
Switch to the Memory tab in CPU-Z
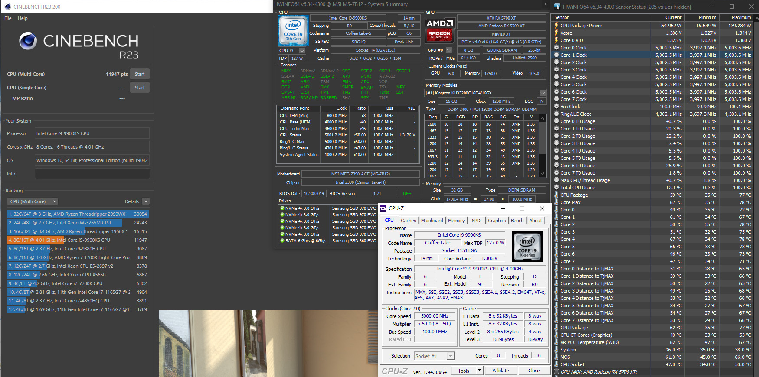pyautogui.click(x=456, y=221)
